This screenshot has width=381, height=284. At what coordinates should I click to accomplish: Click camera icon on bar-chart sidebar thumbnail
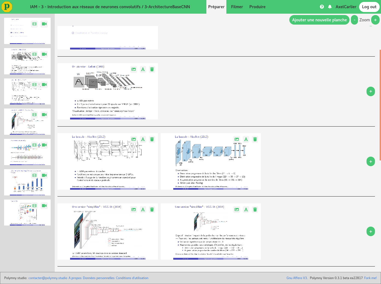point(44,175)
